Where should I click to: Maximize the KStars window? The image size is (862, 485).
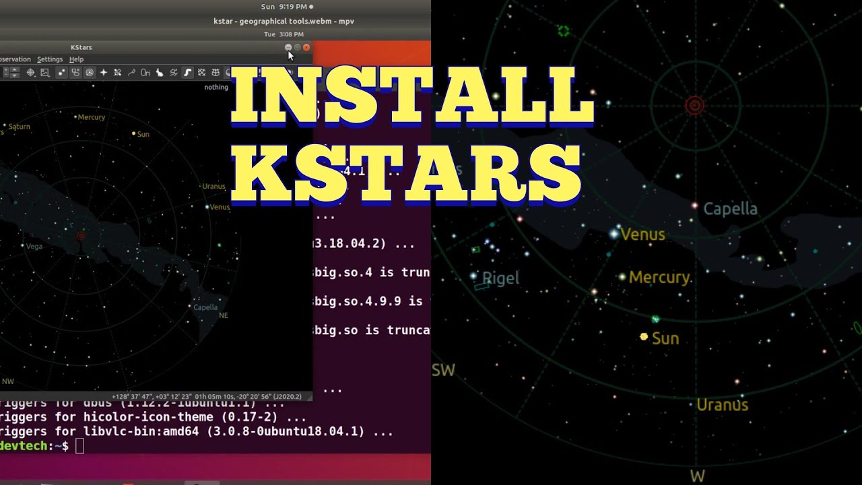click(x=297, y=47)
